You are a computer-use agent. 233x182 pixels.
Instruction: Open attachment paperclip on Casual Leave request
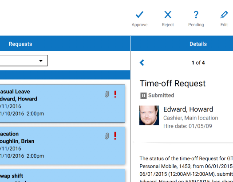[x=107, y=94]
